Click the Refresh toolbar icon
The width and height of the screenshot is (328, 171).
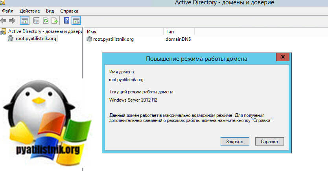[46, 21]
